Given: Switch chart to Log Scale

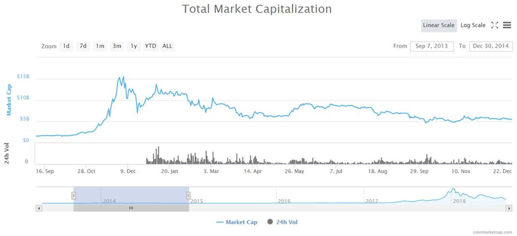Looking at the screenshot, I should pyautogui.click(x=473, y=25).
